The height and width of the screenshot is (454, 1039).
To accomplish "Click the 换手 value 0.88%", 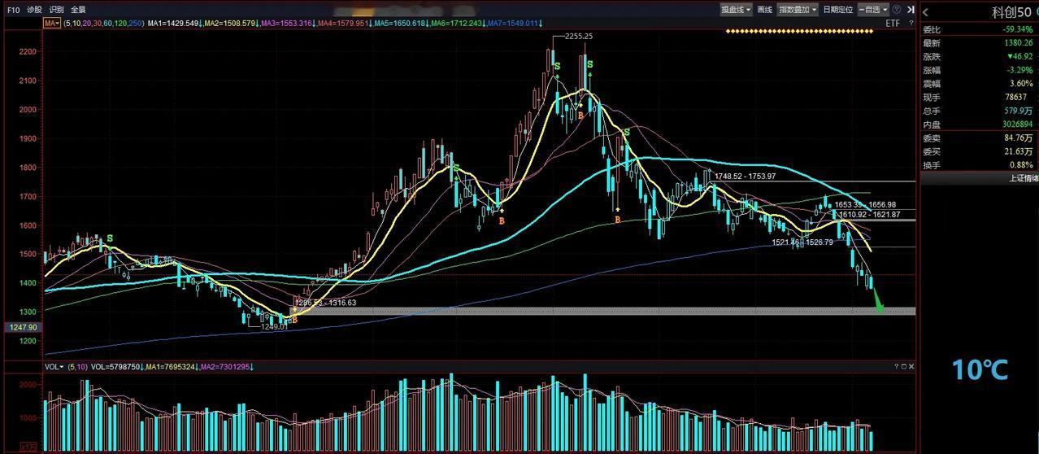I will [1021, 165].
